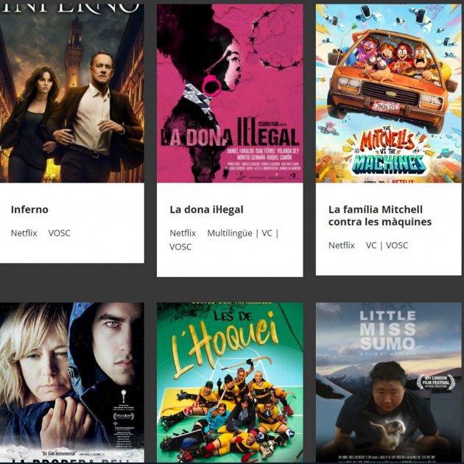The image size is (464, 464).
Task: Click La família Mitchell contra les màquines title
Action: pyautogui.click(x=380, y=216)
